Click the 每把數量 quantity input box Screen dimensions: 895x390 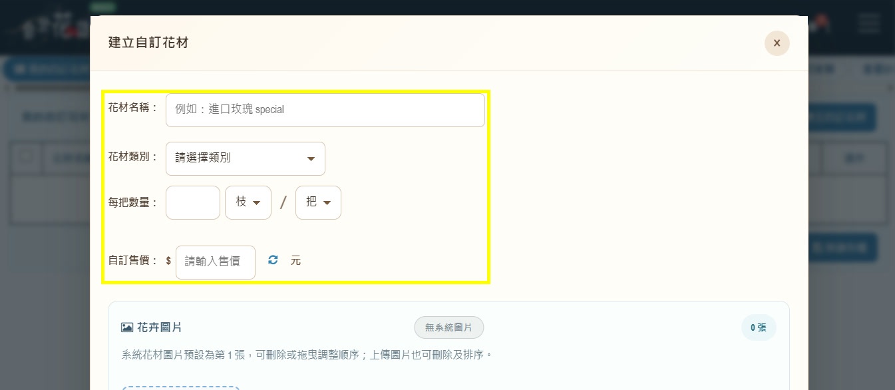click(193, 202)
